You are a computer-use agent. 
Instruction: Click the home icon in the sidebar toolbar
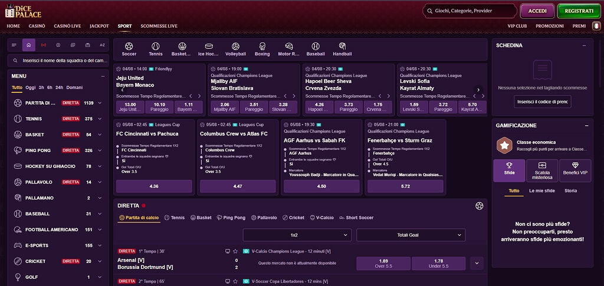[29, 45]
